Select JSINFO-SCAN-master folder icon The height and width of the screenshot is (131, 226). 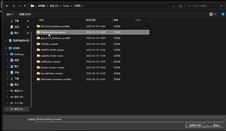point(38,50)
